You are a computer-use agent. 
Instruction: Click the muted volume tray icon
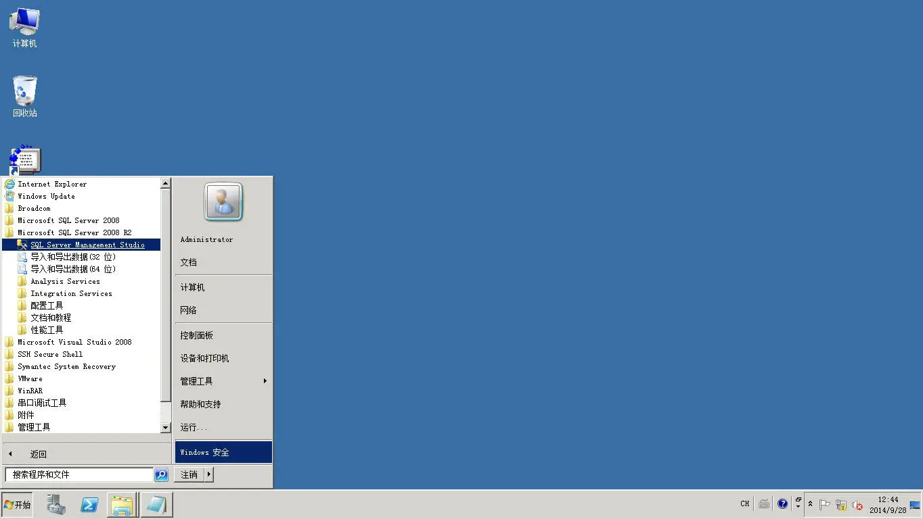857,505
